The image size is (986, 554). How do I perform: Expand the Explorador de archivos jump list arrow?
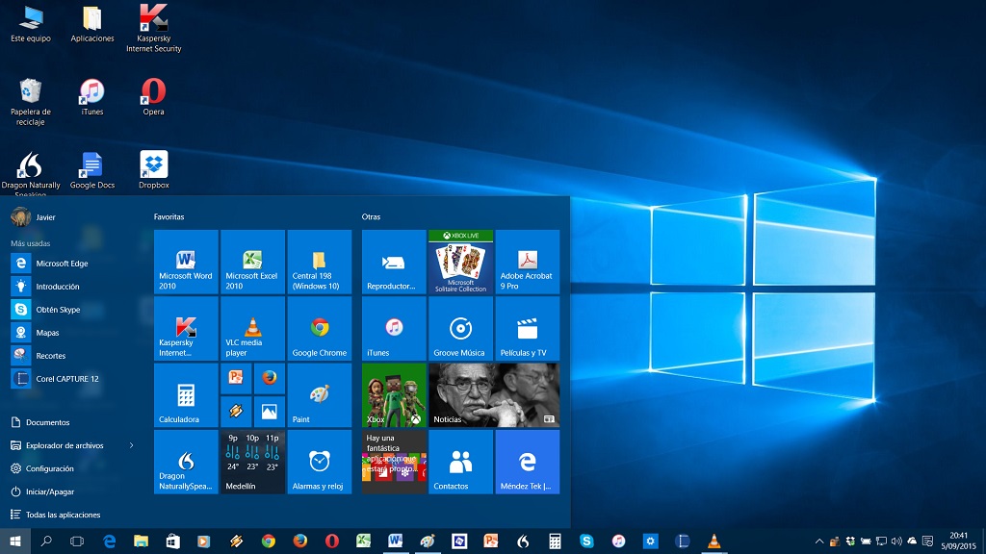131,445
